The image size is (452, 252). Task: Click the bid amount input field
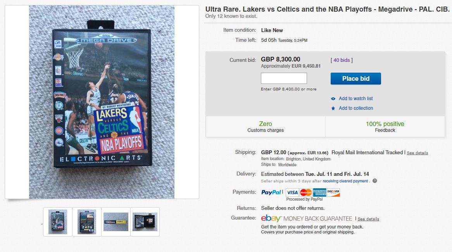pyautogui.click(x=284, y=78)
